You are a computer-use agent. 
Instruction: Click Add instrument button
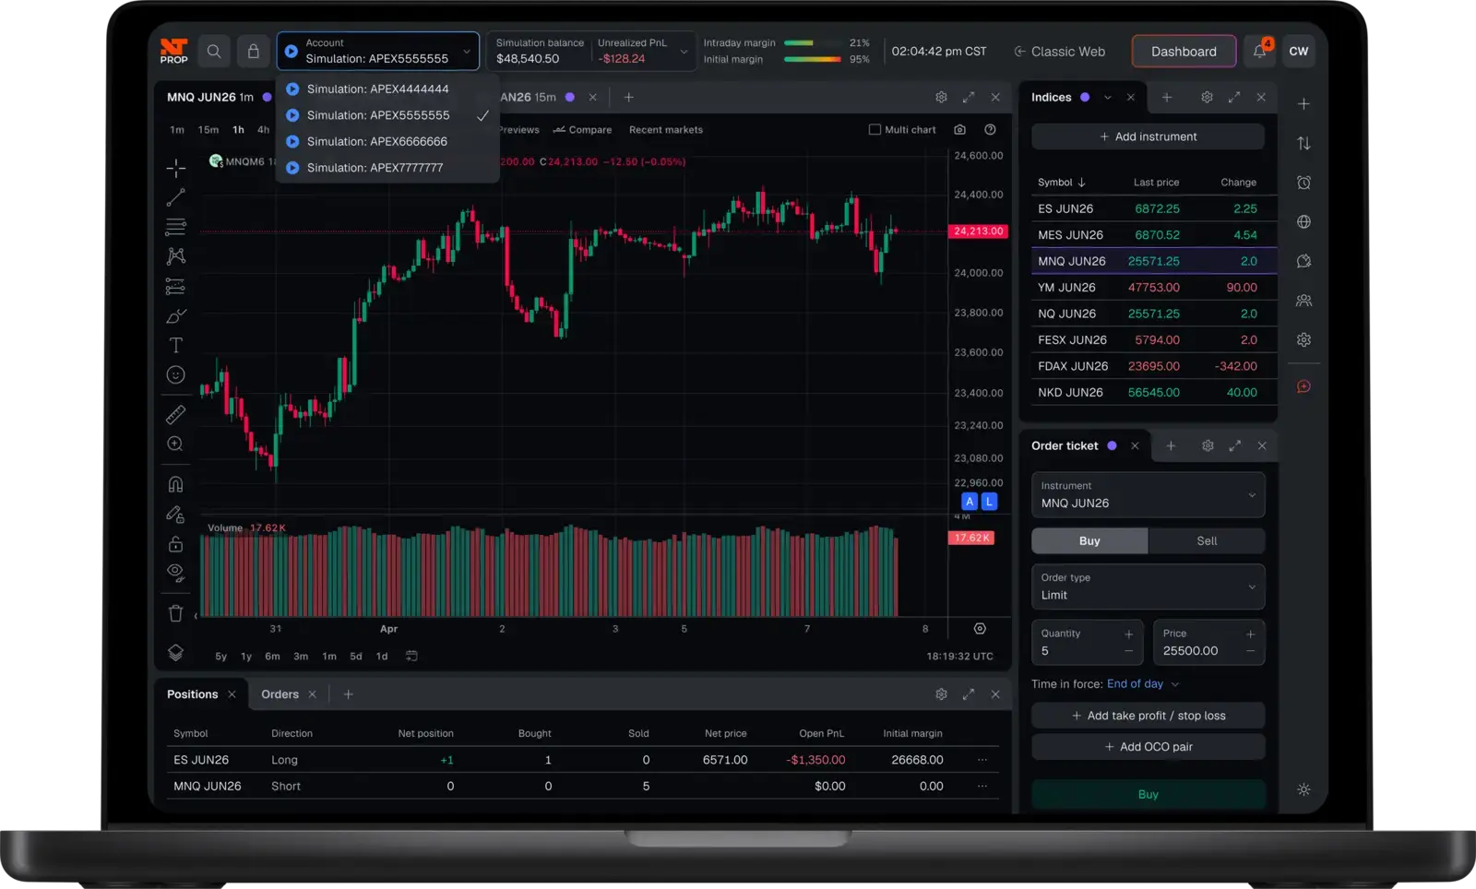[1148, 136]
